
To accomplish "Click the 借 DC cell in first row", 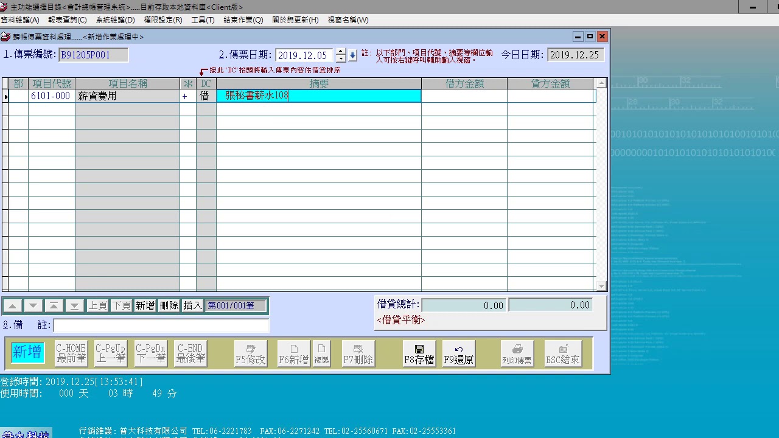I will pos(206,96).
